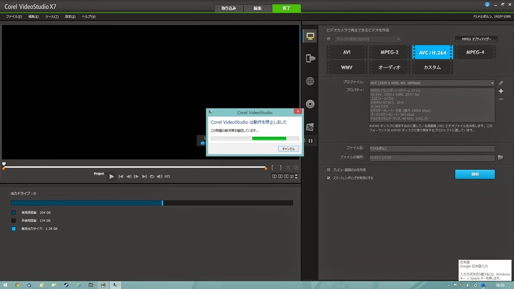Image resolution: width=514 pixels, height=289 pixels.
Task: Select the Web upload globe icon
Action: pyautogui.click(x=310, y=81)
